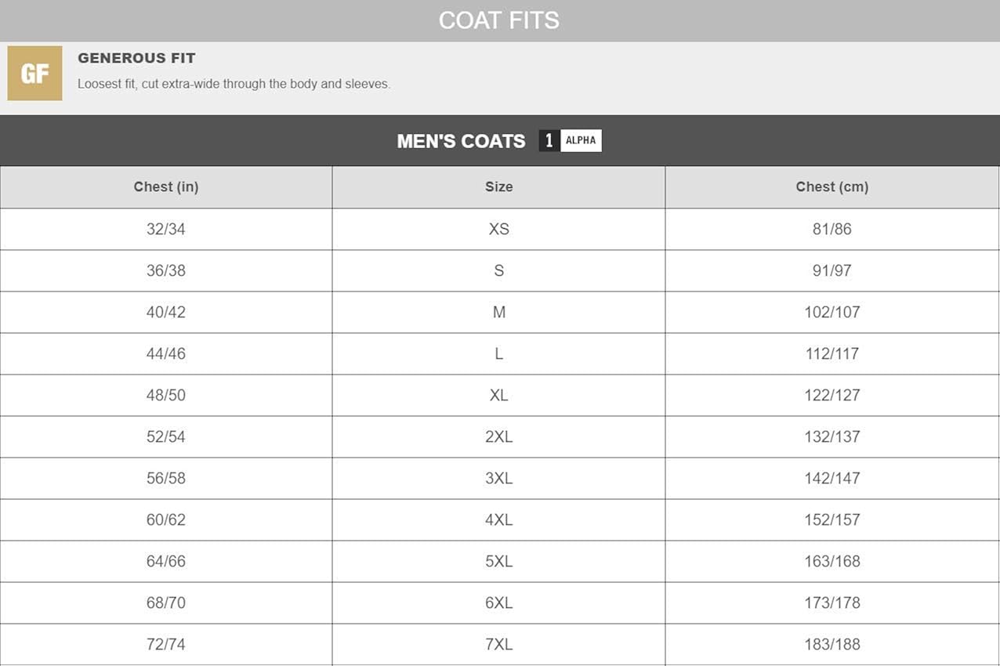Image resolution: width=1000 pixels, height=666 pixels.
Task: Select the XS size cell
Action: [x=498, y=229]
